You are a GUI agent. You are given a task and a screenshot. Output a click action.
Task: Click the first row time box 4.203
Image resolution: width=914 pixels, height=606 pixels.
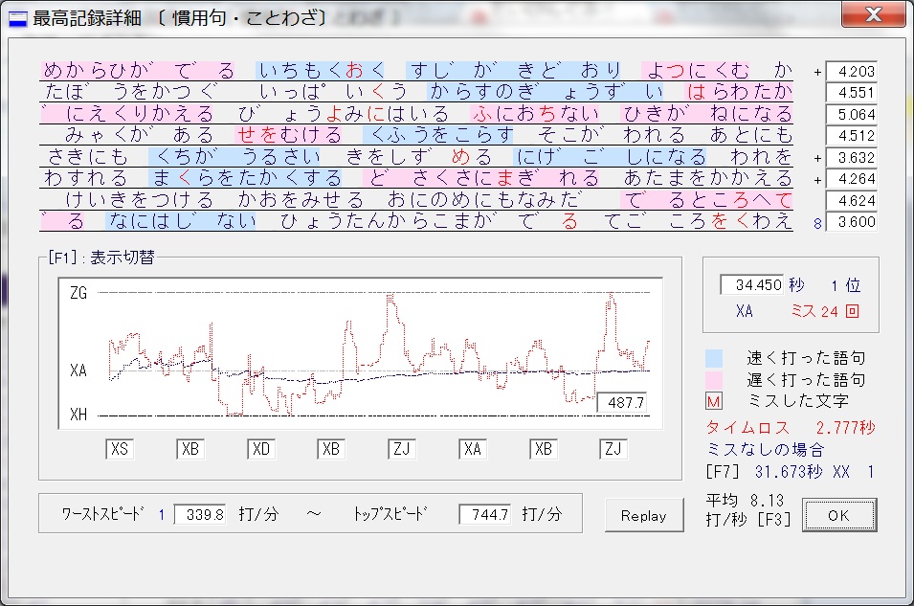pos(851,71)
